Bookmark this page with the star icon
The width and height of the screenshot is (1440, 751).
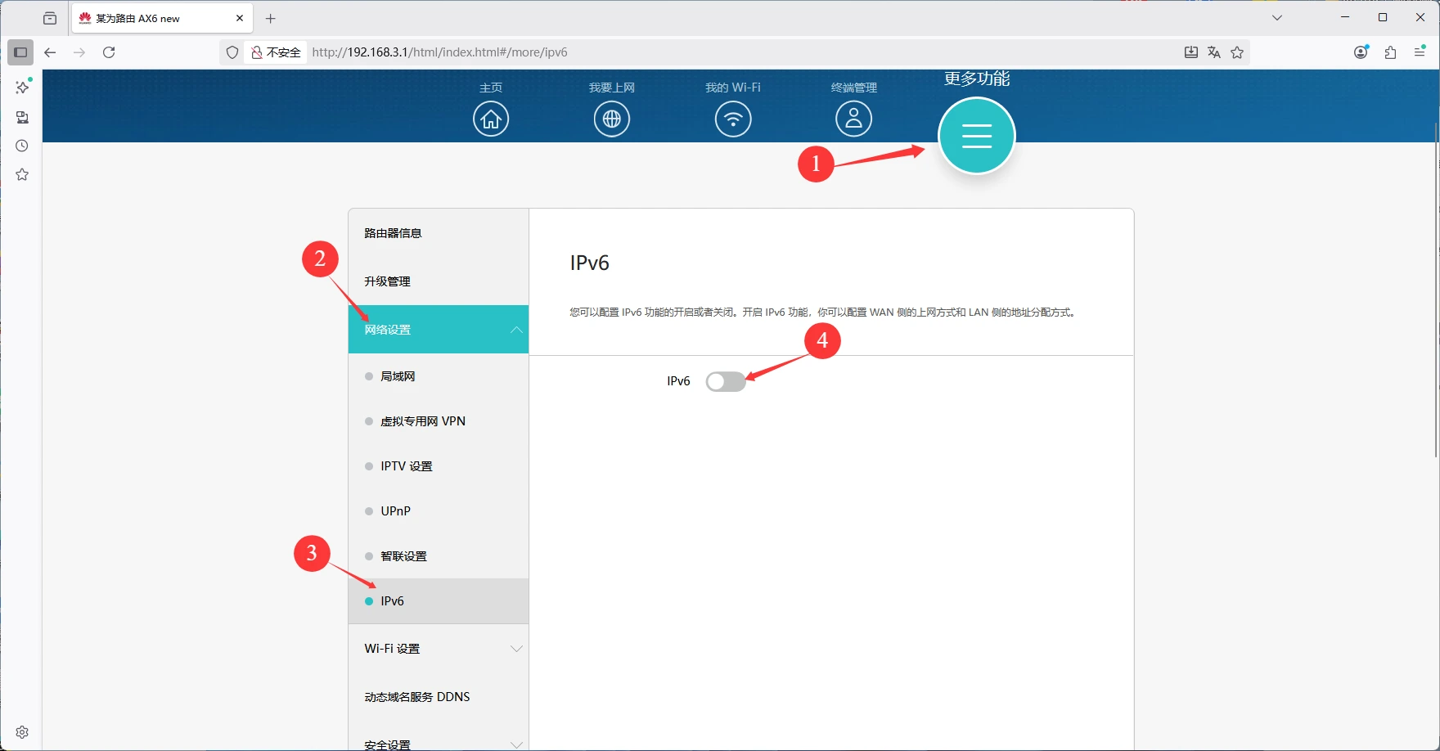1237,52
